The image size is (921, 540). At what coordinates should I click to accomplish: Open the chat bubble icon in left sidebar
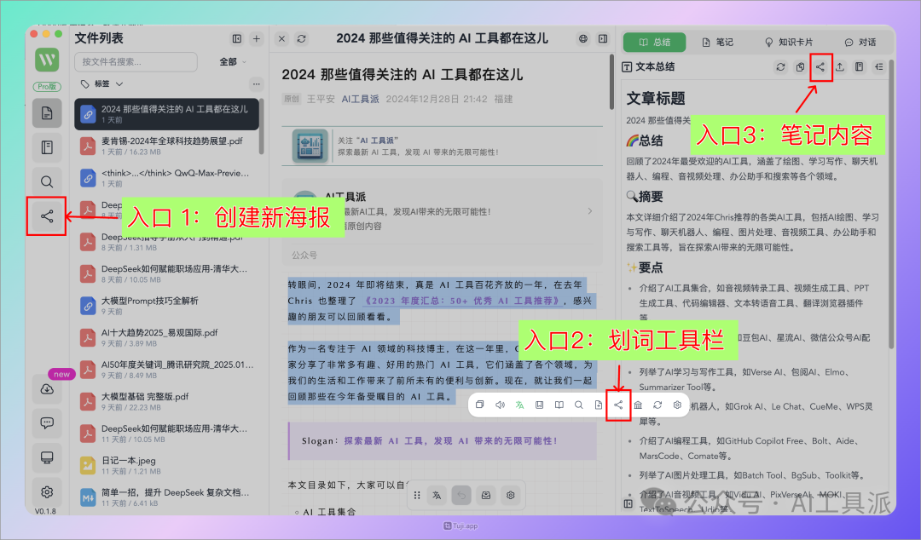47,423
